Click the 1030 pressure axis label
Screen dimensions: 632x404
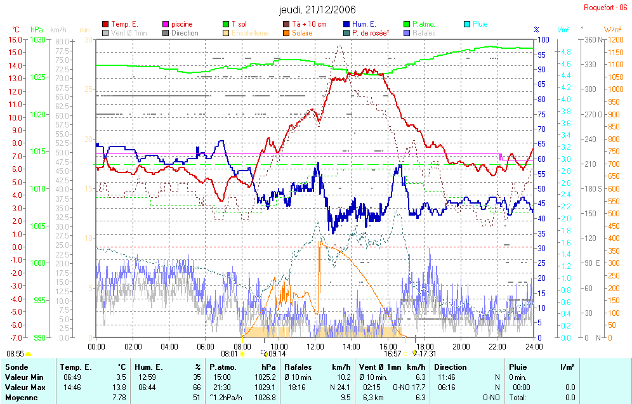[x=37, y=40]
